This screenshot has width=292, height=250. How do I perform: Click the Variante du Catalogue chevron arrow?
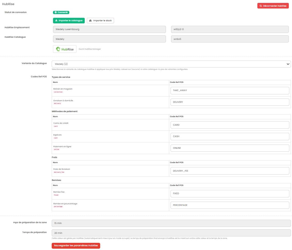click(288, 64)
